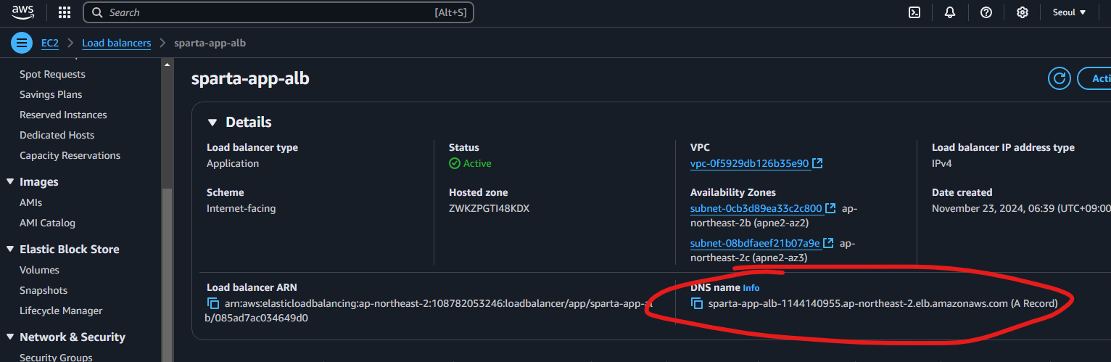Open the settings gear icon

1023,12
